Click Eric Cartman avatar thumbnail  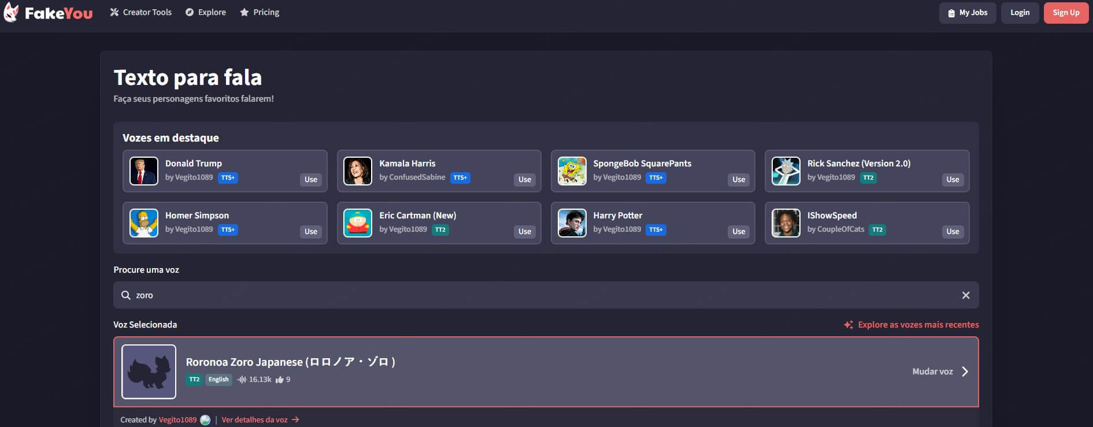[x=358, y=223]
